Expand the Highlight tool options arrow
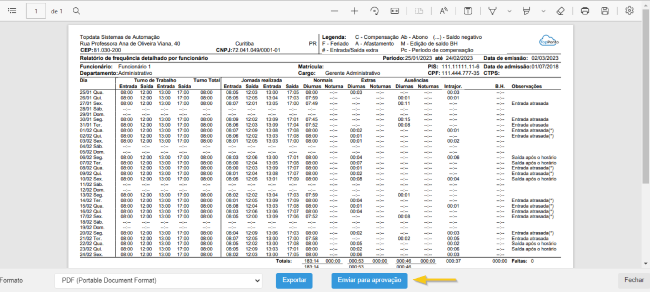 click(x=544, y=11)
